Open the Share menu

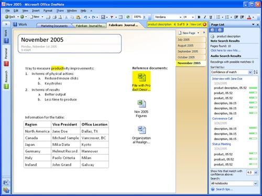[60, 10]
